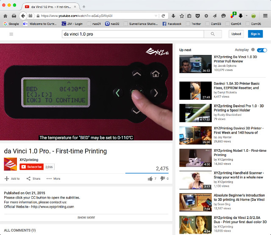The height and width of the screenshot is (235, 271).
Task: Open the Firefox hamburger menu
Action: click(265, 16)
